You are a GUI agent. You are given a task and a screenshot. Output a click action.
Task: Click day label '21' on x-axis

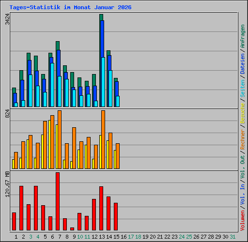160,237
